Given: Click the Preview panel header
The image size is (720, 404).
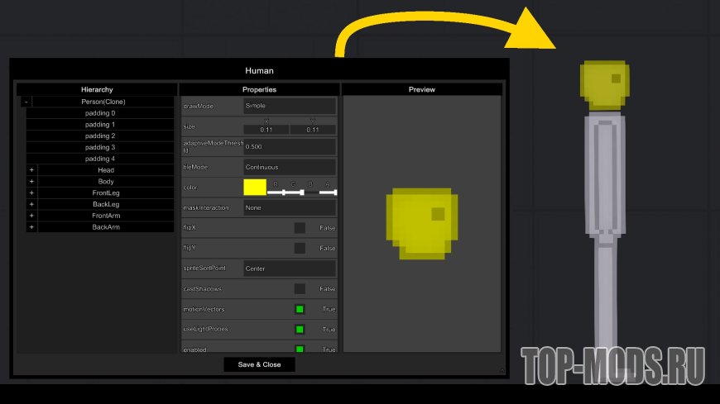Looking at the screenshot, I should [x=422, y=89].
